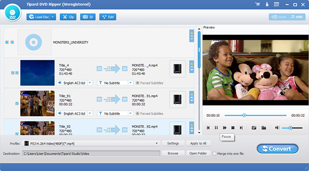This screenshot has height=171, width=309.
Task: Select the Title_92 video thumbnail
Action: click(x=38, y=128)
